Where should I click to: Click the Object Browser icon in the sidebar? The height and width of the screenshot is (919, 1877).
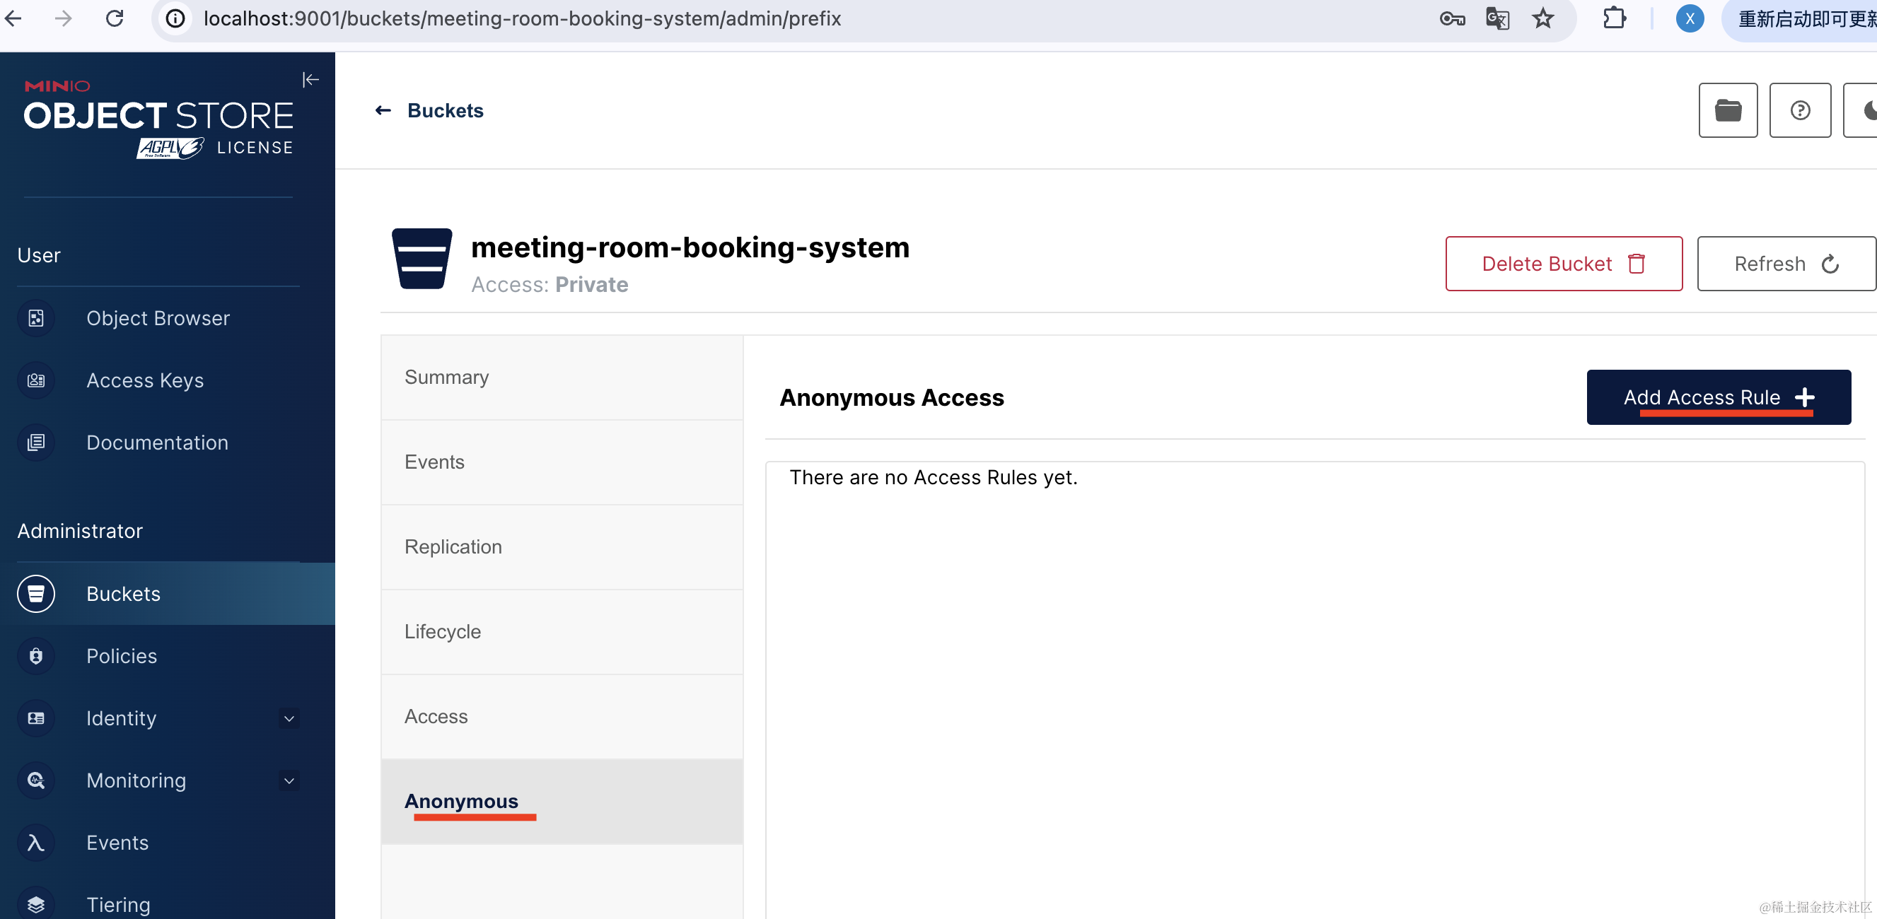point(35,318)
